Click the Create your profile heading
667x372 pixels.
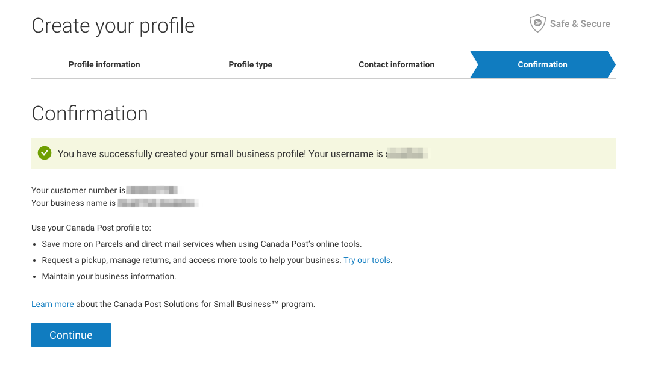tap(113, 25)
